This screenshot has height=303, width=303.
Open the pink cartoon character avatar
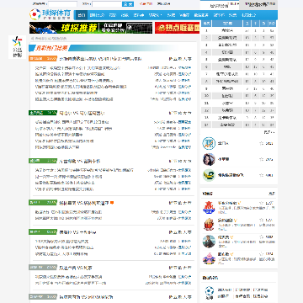click(x=209, y=258)
